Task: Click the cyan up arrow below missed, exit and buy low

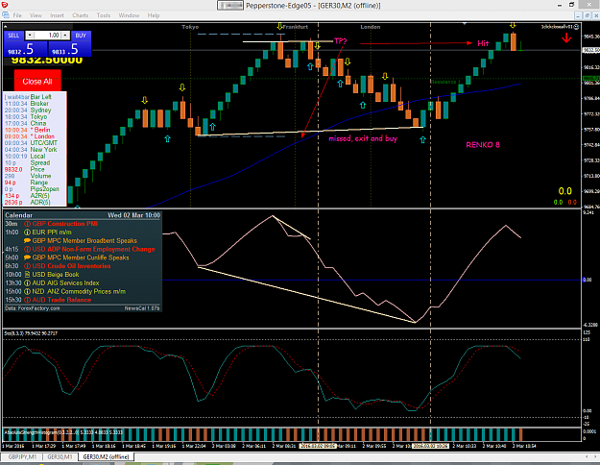Action: click(422, 140)
